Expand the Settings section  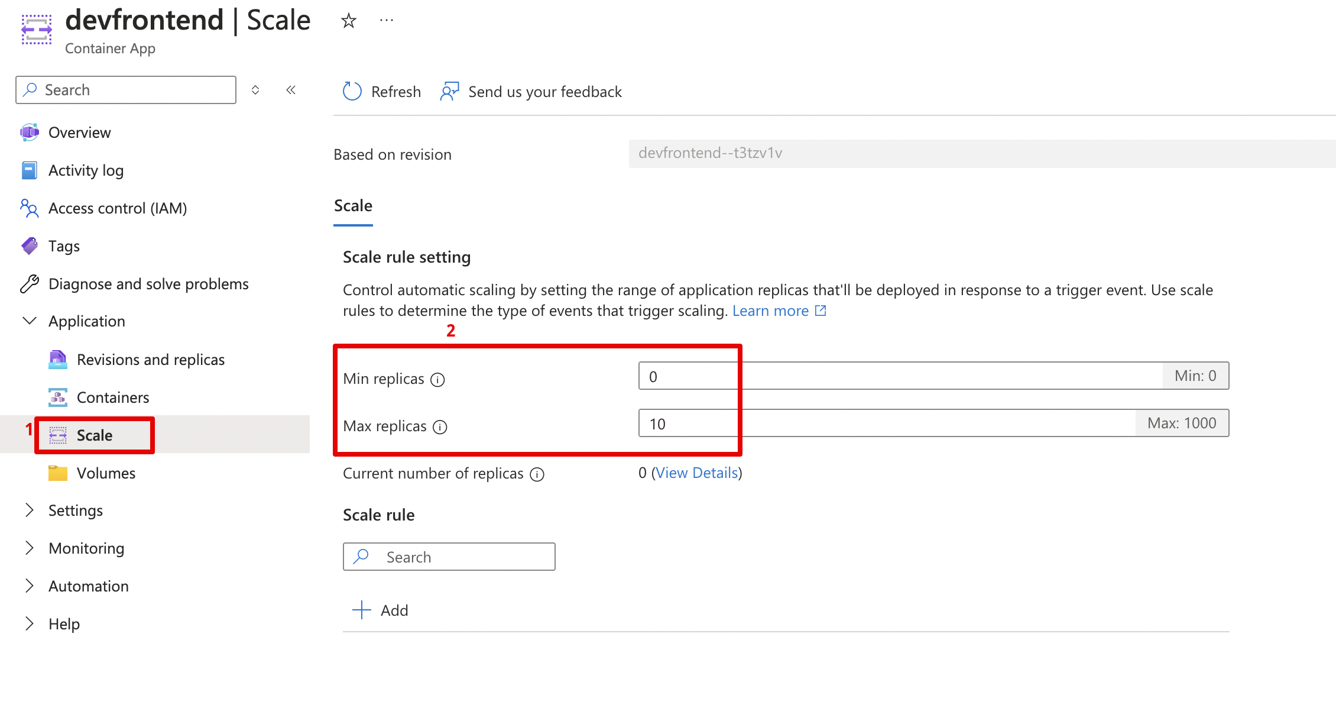point(29,510)
